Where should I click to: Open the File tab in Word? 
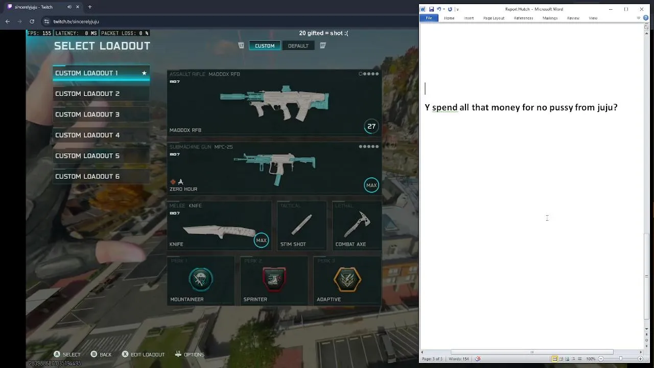click(x=429, y=18)
